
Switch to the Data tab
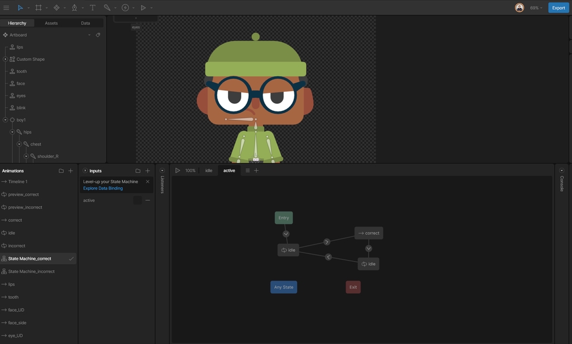tap(85, 23)
